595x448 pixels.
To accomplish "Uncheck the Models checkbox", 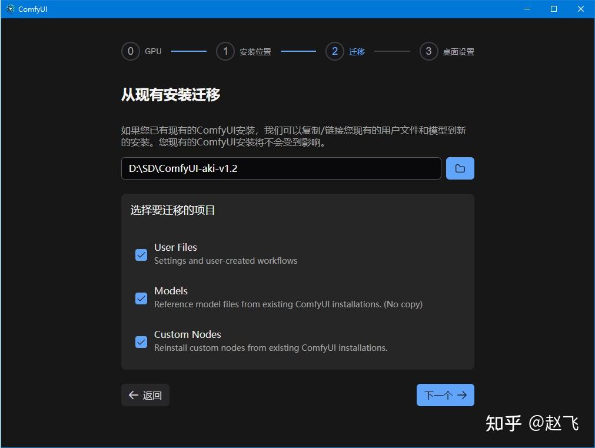I will coord(141,298).
